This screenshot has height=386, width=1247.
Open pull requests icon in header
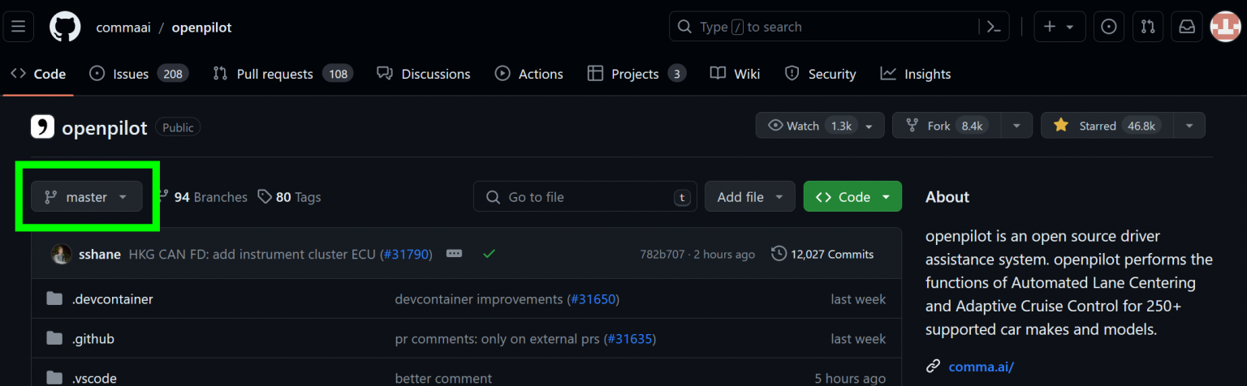pyautogui.click(x=1148, y=27)
